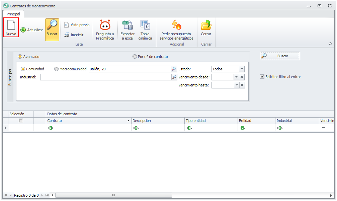Screen dimensions: 337x201
Task: Open the Industrial lookup magnifier
Action: pyautogui.click(x=174, y=77)
